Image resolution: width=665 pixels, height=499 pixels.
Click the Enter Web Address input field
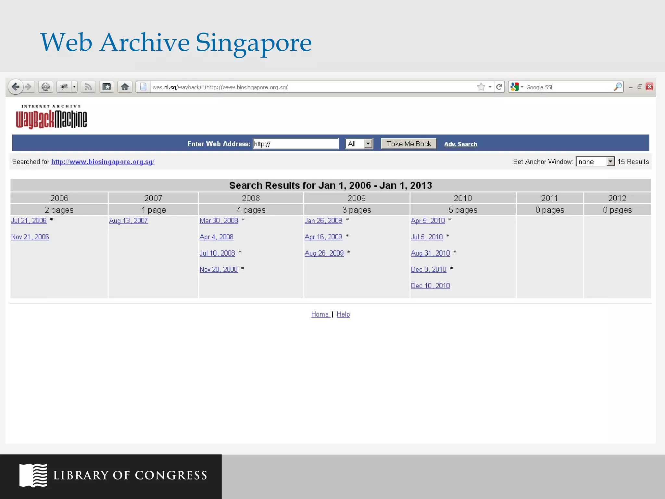295,144
